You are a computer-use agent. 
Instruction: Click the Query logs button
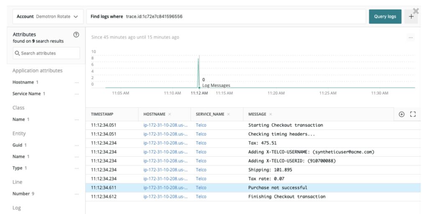[x=385, y=16]
